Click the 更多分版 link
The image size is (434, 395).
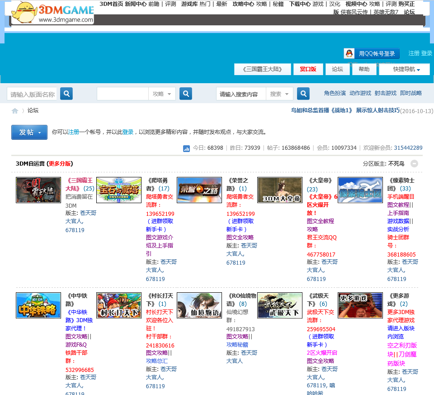[60, 163]
